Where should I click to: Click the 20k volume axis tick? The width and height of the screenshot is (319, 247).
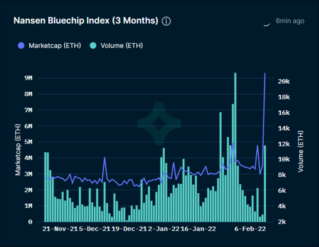tap(284, 82)
